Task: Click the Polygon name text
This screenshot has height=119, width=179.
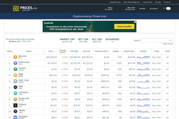Action: tap(23, 117)
